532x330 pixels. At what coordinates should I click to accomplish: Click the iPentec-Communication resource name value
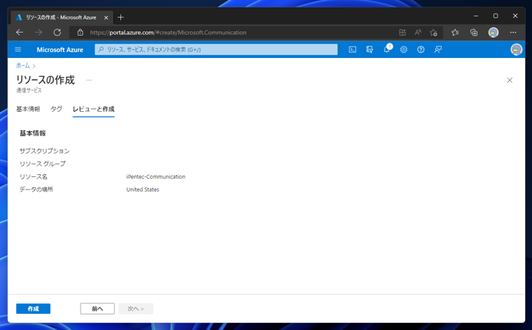pos(155,176)
